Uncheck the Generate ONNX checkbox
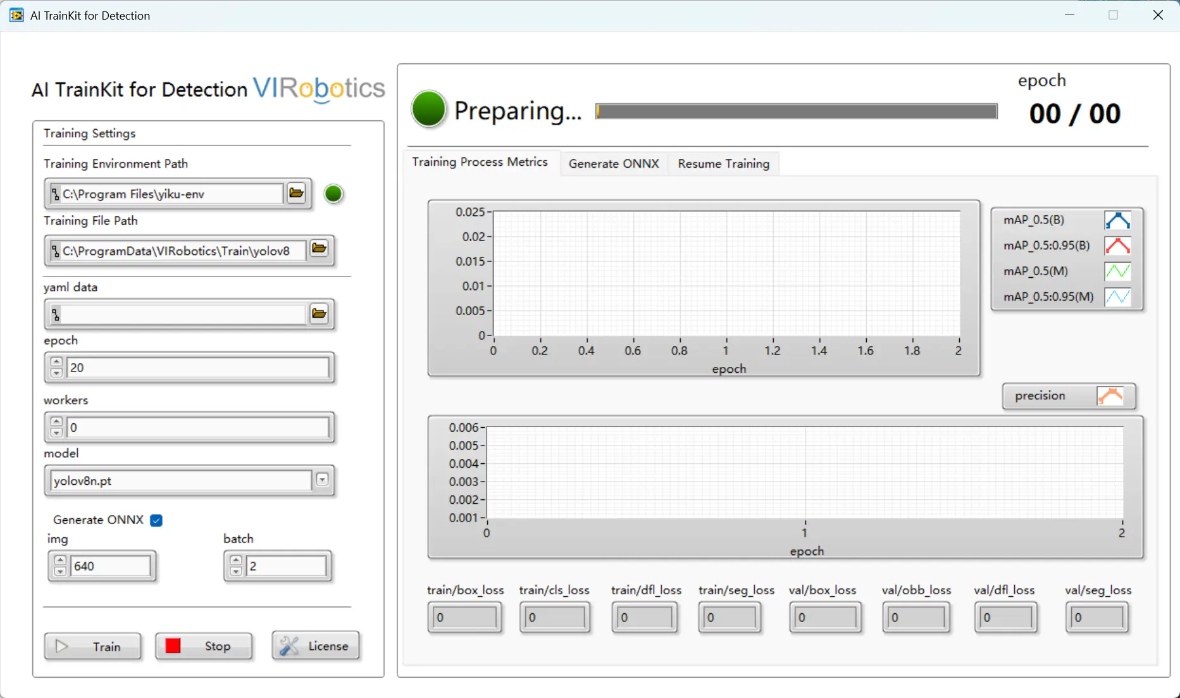Image resolution: width=1180 pixels, height=698 pixels. (x=156, y=520)
